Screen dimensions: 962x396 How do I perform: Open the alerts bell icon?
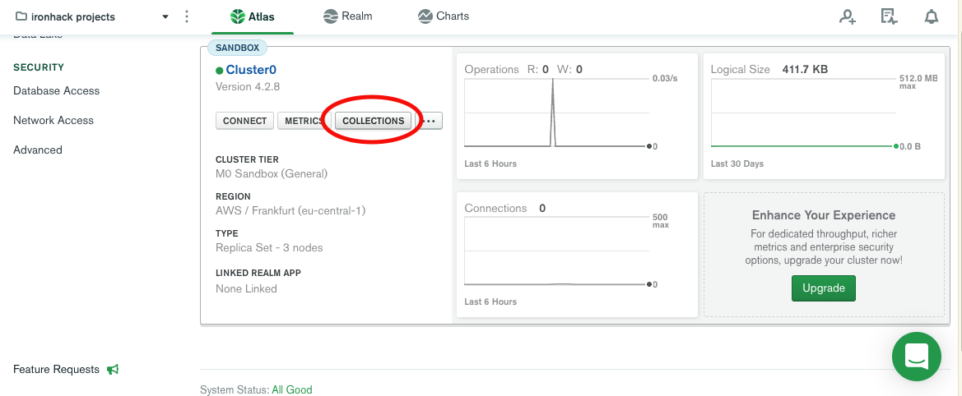click(932, 16)
